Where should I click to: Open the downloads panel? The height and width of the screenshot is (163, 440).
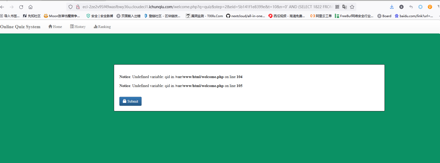(392, 7)
